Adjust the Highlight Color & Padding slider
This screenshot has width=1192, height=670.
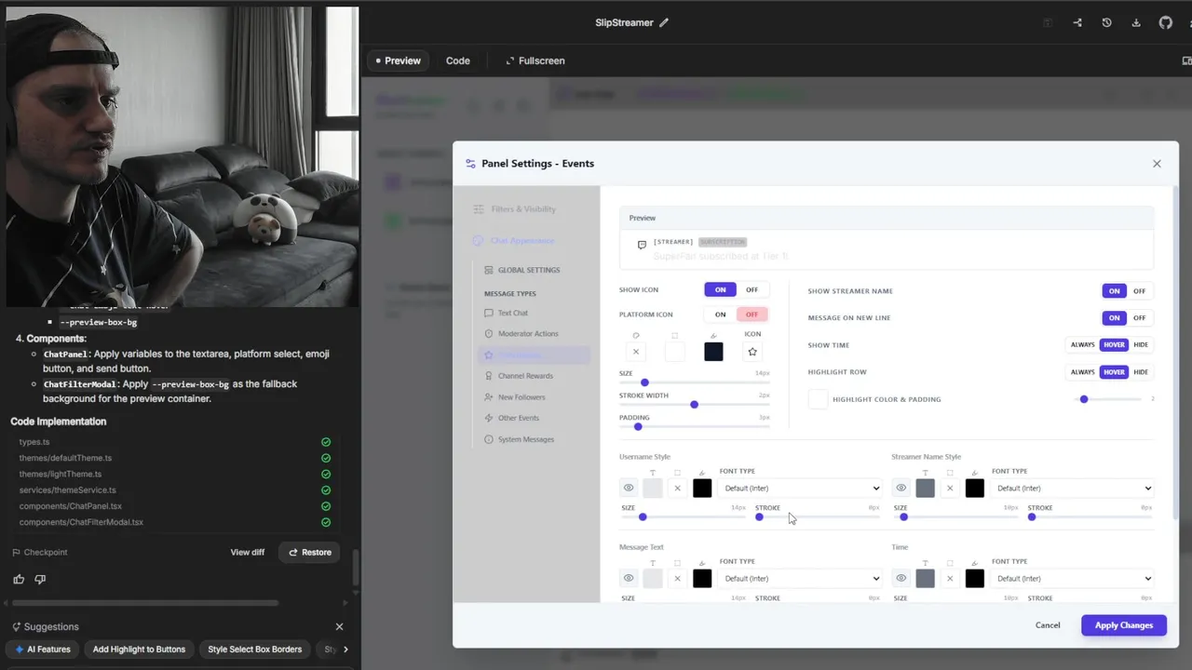point(1110,399)
